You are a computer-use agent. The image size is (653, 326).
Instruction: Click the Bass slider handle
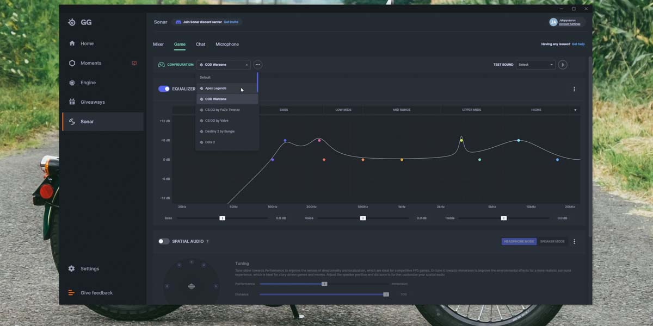222,218
